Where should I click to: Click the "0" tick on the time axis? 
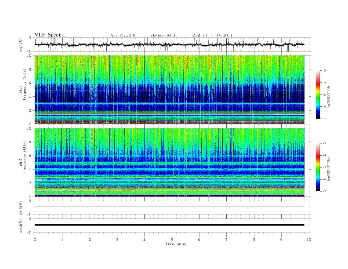35,240
